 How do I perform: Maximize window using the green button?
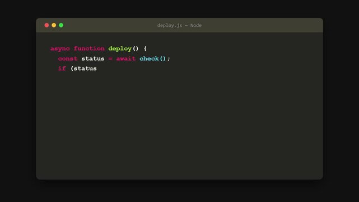coord(61,25)
